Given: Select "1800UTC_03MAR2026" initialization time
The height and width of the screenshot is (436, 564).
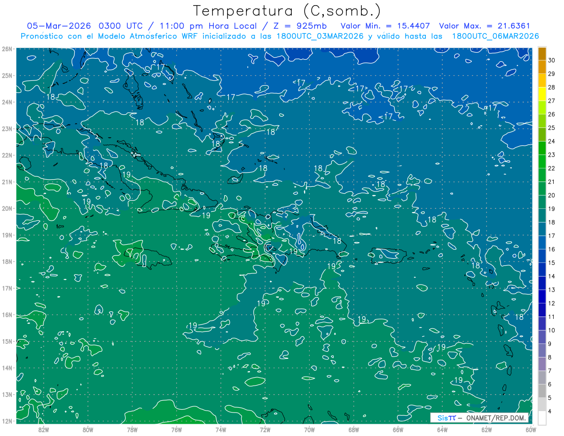Looking at the screenshot, I should [321, 36].
